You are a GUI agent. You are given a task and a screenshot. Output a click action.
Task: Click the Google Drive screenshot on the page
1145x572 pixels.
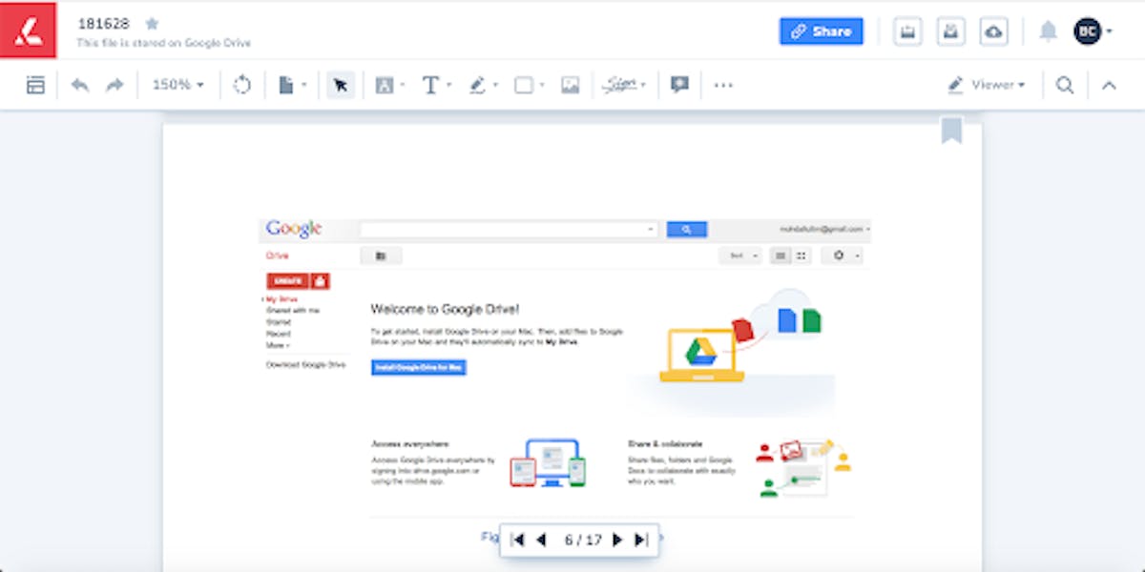click(x=565, y=367)
